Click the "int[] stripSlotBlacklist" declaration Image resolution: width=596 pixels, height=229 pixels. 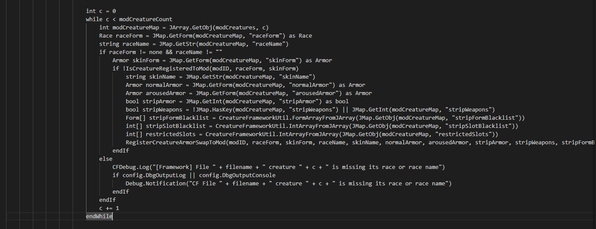click(x=322, y=126)
